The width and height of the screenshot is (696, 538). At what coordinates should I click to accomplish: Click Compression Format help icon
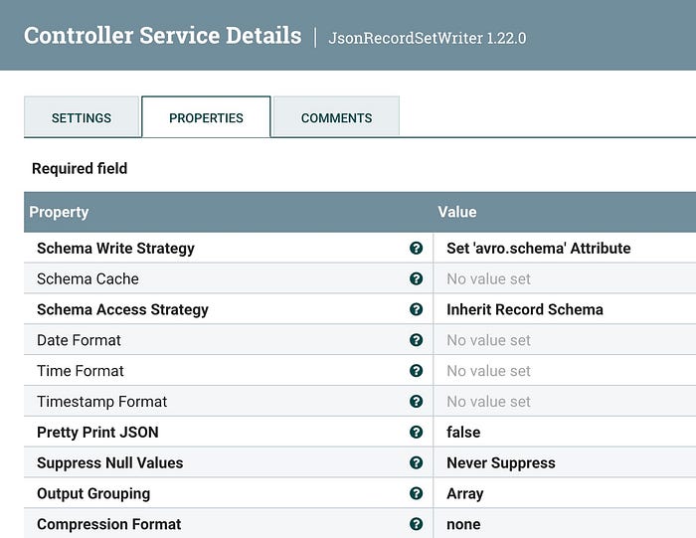pos(416,524)
